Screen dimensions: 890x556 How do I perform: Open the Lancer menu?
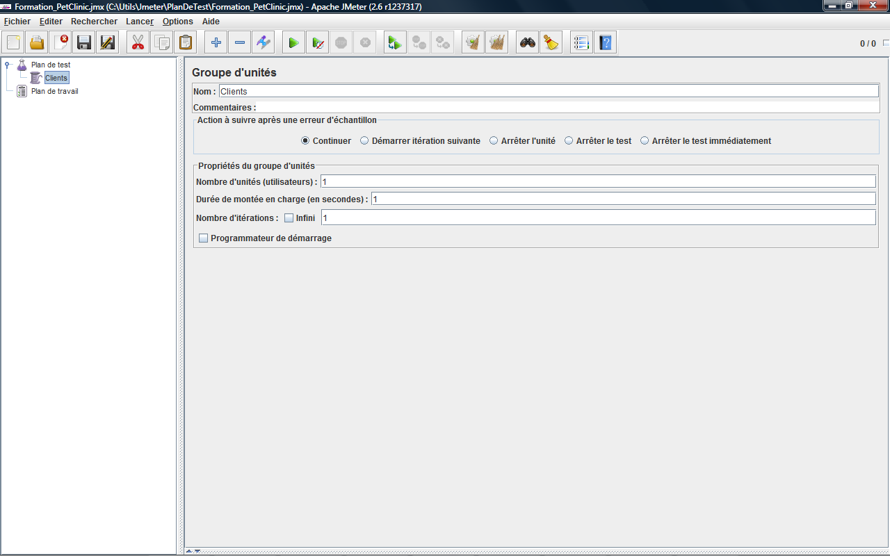point(139,22)
